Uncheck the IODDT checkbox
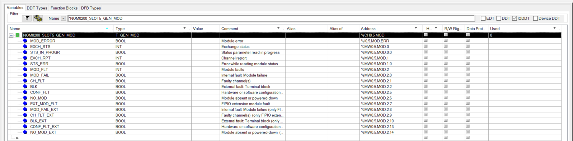The width and height of the screenshot is (573, 141). click(515, 18)
